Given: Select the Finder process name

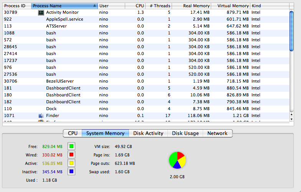Looking at the screenshot, I should point(53,116).
